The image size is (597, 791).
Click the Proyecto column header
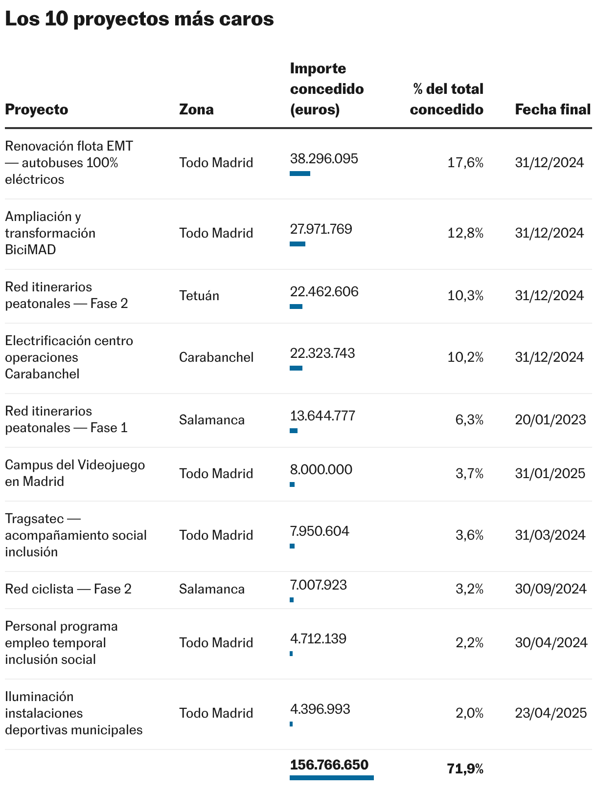(x=36, y=109)
